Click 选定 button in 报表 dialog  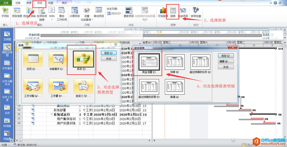108,53
